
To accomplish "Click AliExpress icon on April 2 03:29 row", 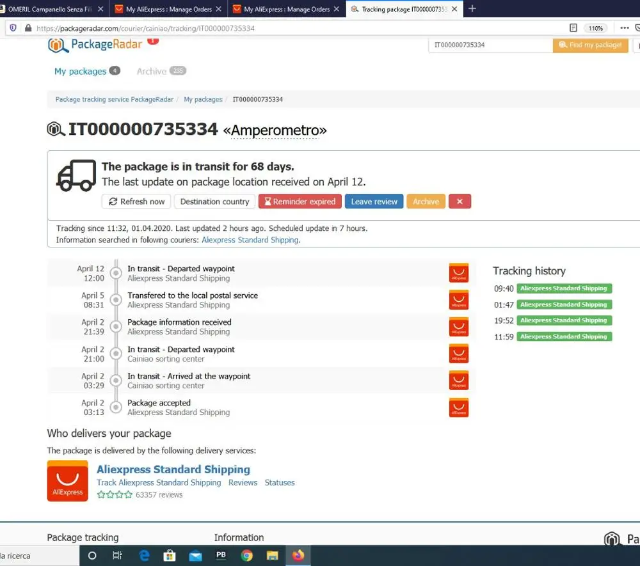I will point(459,381).
